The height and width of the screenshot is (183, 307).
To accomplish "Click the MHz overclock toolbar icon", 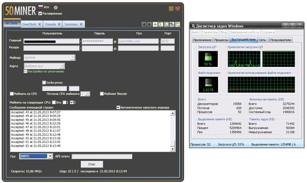I will 172,24.
